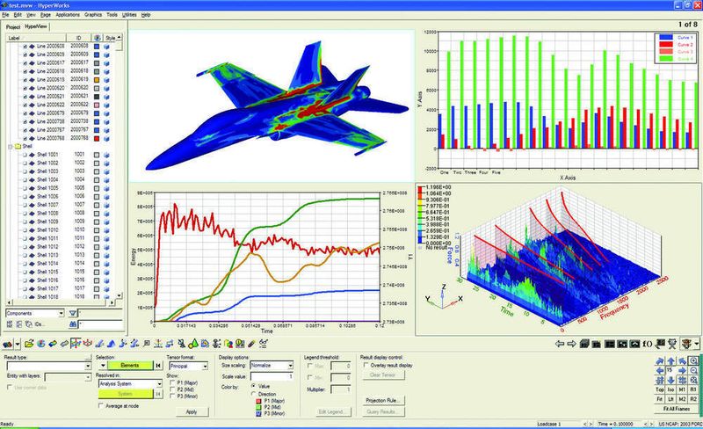The image size is (703, 429).
Task: Switch to the Project tab
Action: (x=13, y=27)
